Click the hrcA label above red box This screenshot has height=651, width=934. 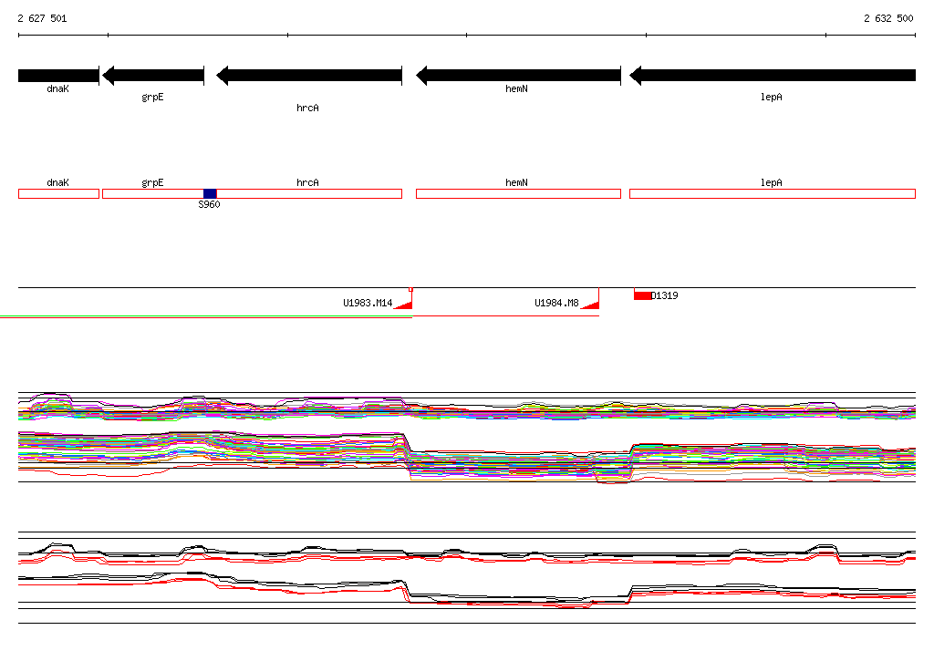tap(307, 183)
